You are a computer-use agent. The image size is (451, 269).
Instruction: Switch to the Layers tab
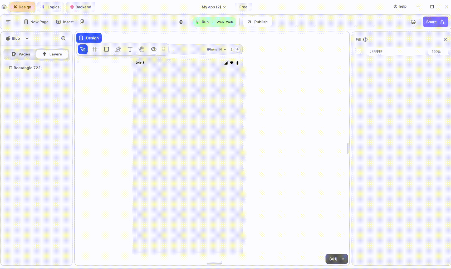point(52,54)
